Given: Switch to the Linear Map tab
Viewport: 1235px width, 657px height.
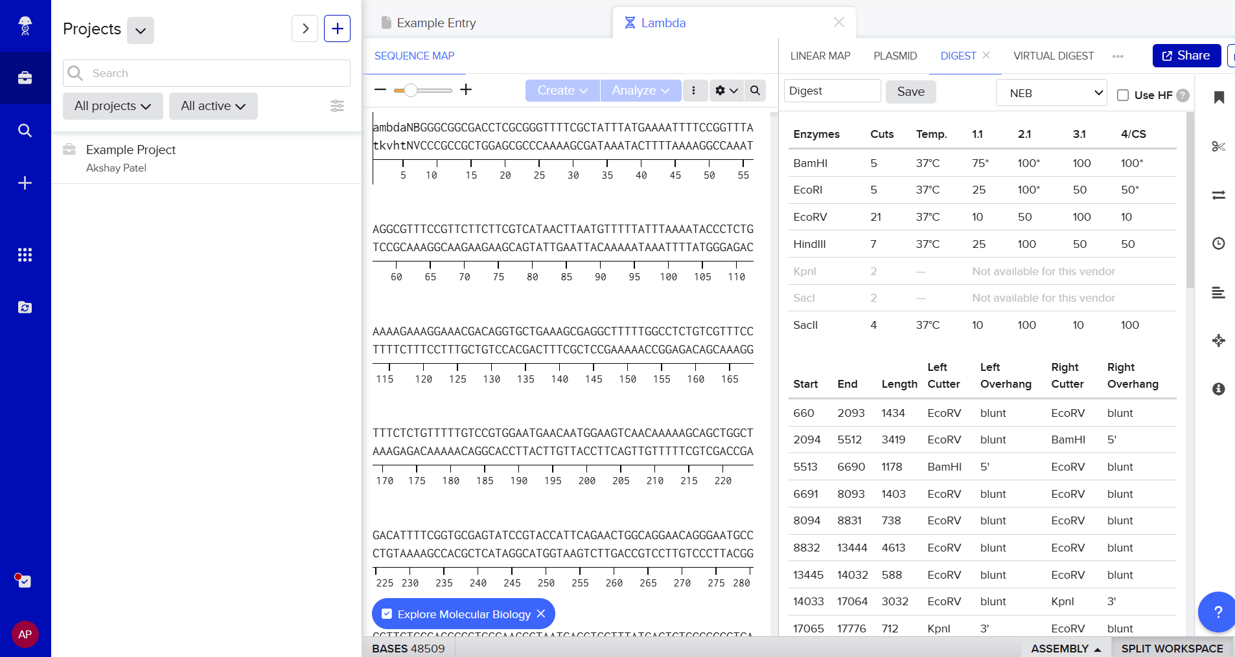Looking at the screenshot, I should click(x=820, y=56).
